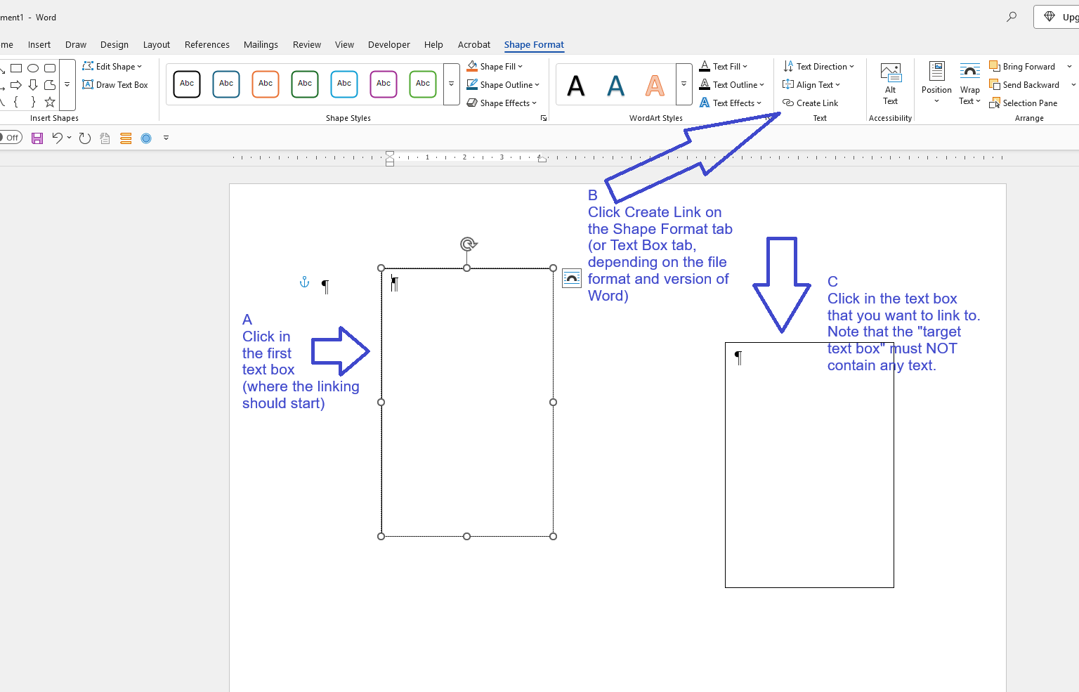Click the Undo arrow icon

58,138
